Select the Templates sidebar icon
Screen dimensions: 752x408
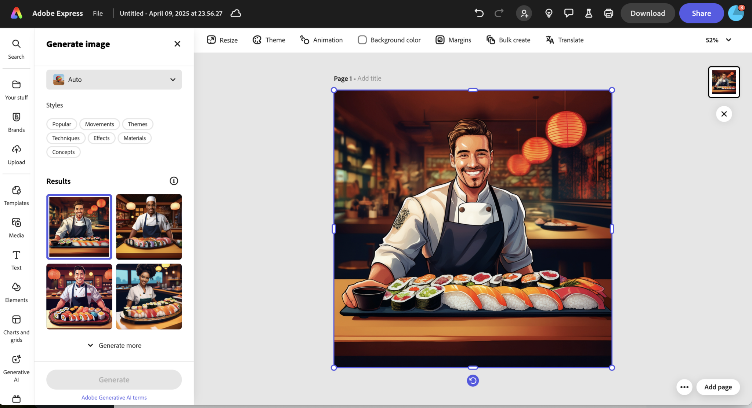[x=16, y=195]
